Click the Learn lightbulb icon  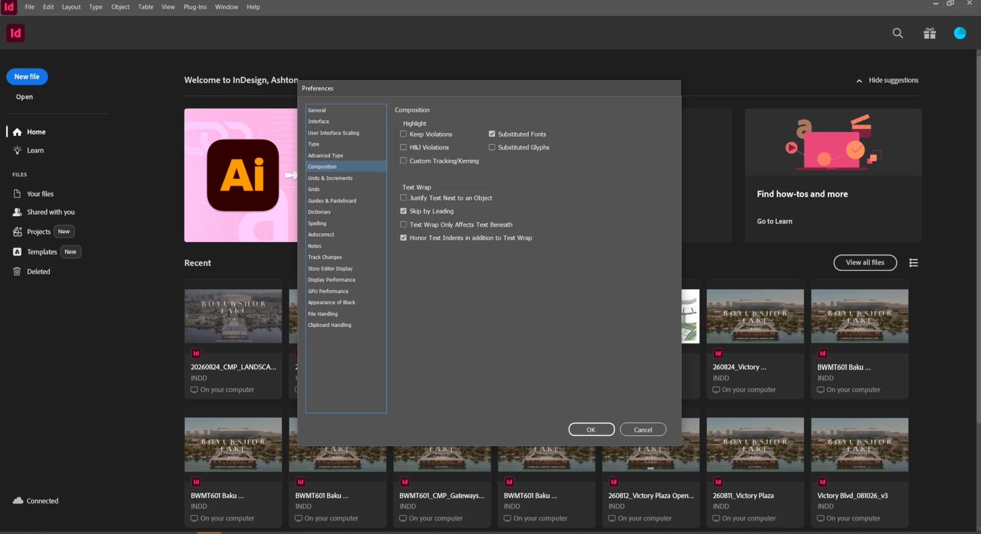[17, 151]
